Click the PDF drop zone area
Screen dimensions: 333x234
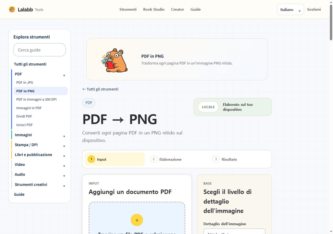point(137,218)
